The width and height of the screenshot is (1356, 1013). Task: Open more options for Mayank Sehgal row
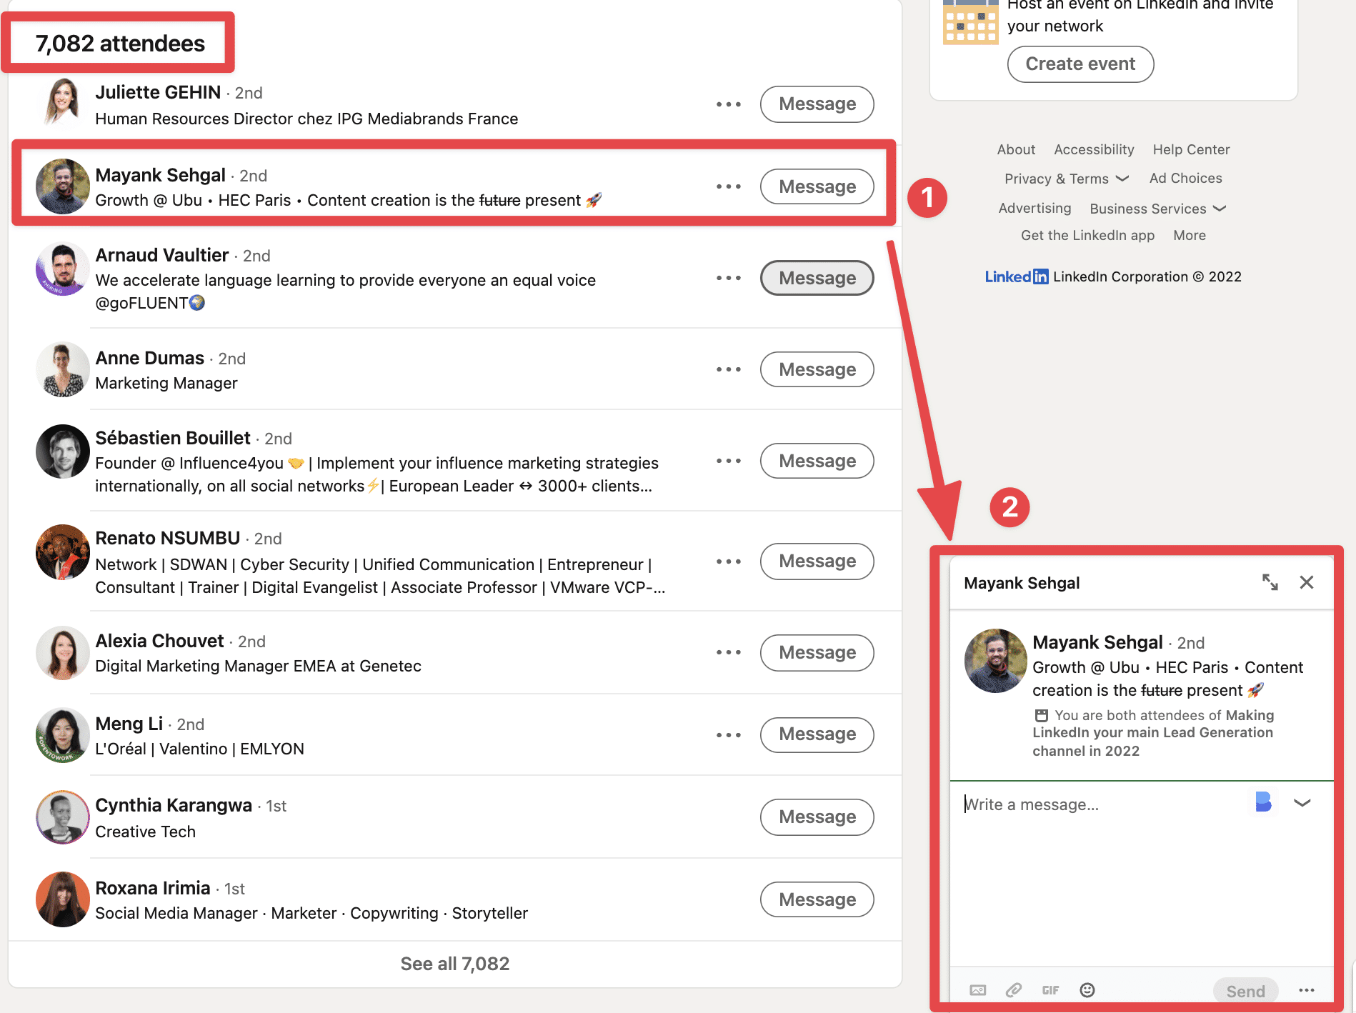tap(729, 186)
